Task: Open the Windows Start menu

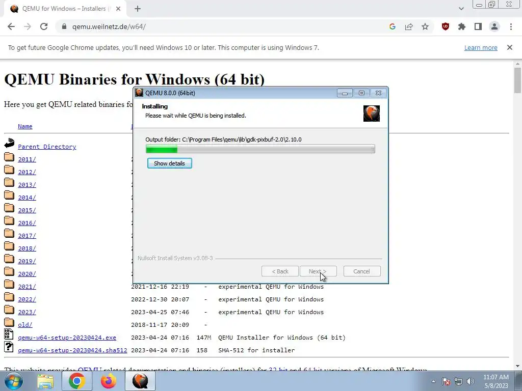Action: pyautogui.click(x=13, y=381)
